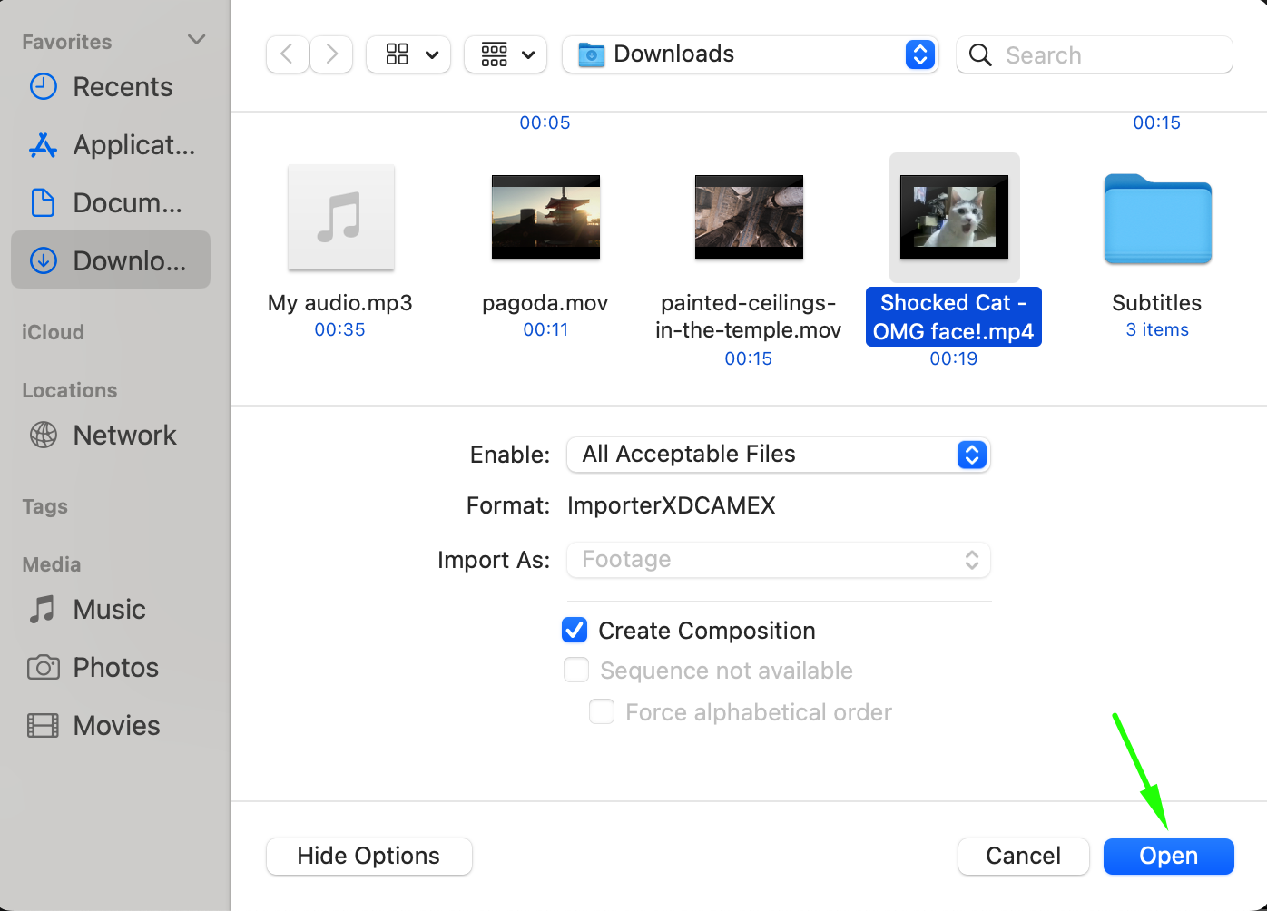The height and width of the screenshot is (911, 1267).
Task: Open the Downloads location popup
Action: (750, 54)
